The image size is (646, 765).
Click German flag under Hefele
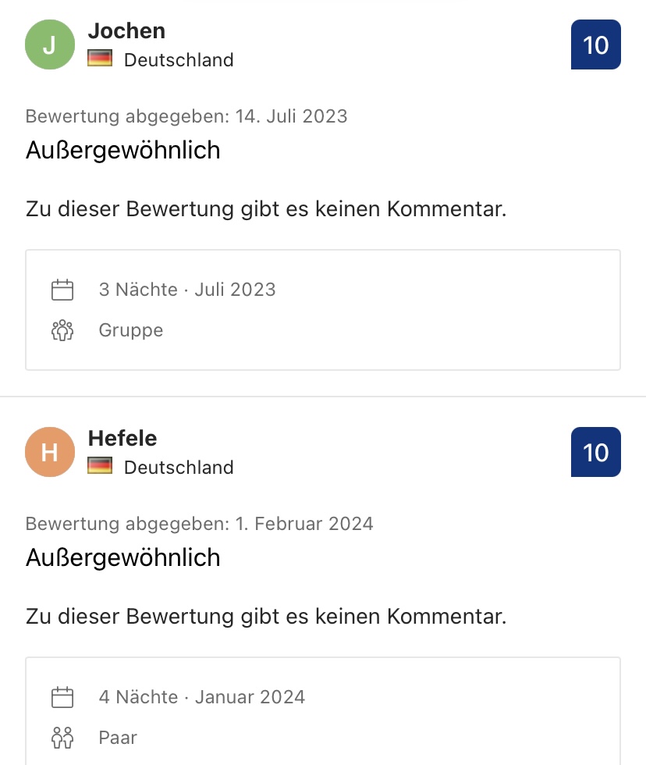[100, 466]
